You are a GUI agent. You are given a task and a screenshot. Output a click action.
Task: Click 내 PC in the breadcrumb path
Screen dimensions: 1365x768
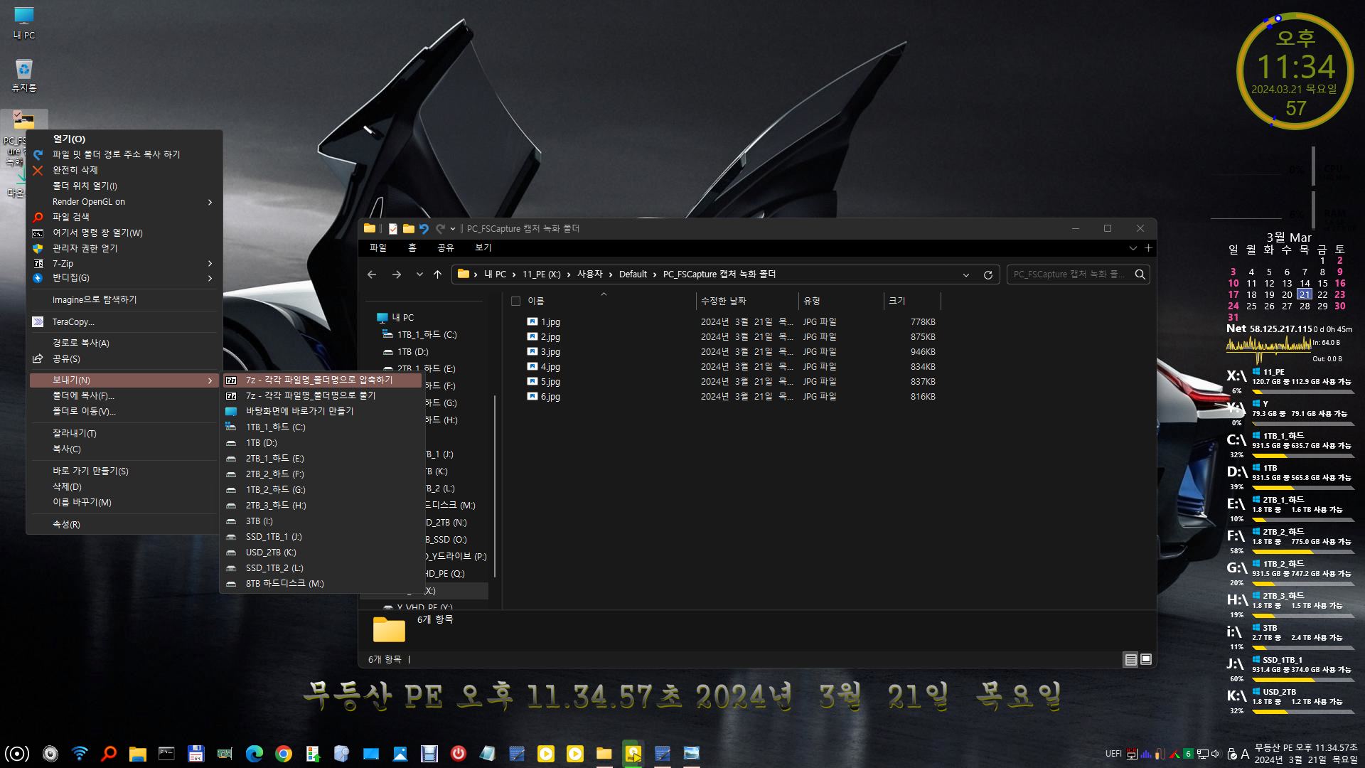click(x=496, y=274)
